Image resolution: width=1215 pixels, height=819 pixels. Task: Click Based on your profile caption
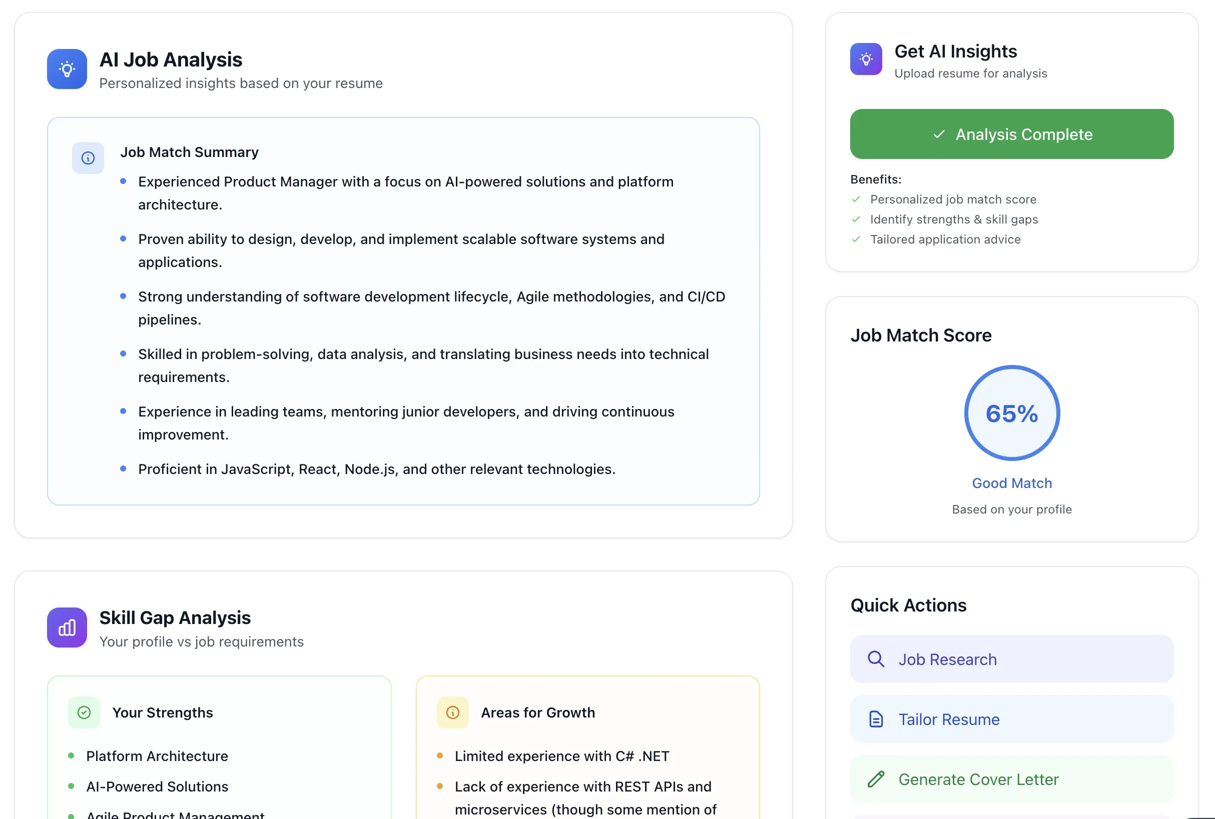[1012, 509]
